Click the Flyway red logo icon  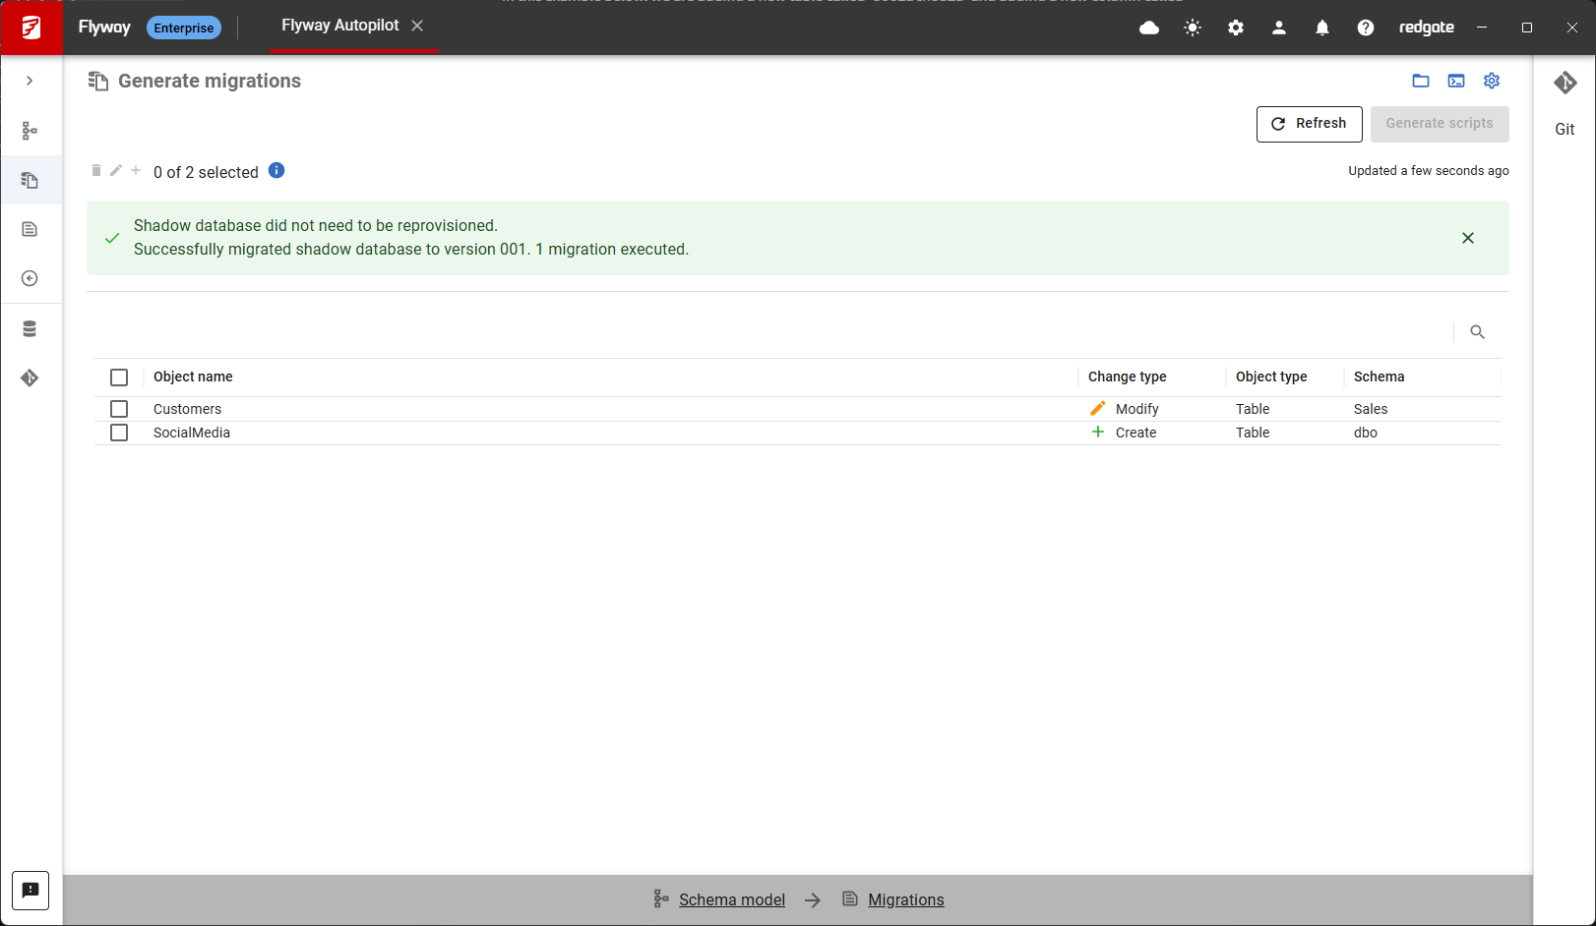tap(31, 28)
